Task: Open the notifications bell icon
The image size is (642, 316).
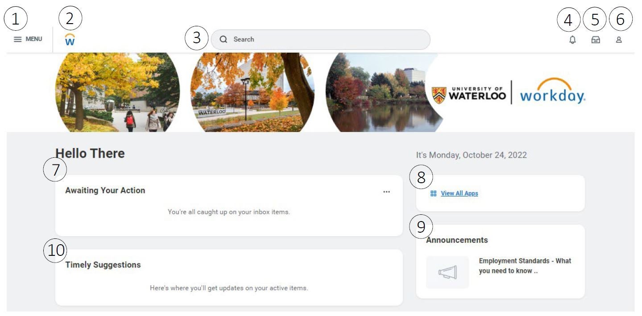Action: (x=572, y=40)
